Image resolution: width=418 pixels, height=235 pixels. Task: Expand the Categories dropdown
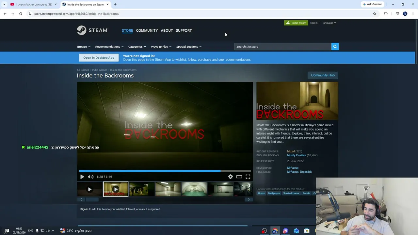pos(137,47)
